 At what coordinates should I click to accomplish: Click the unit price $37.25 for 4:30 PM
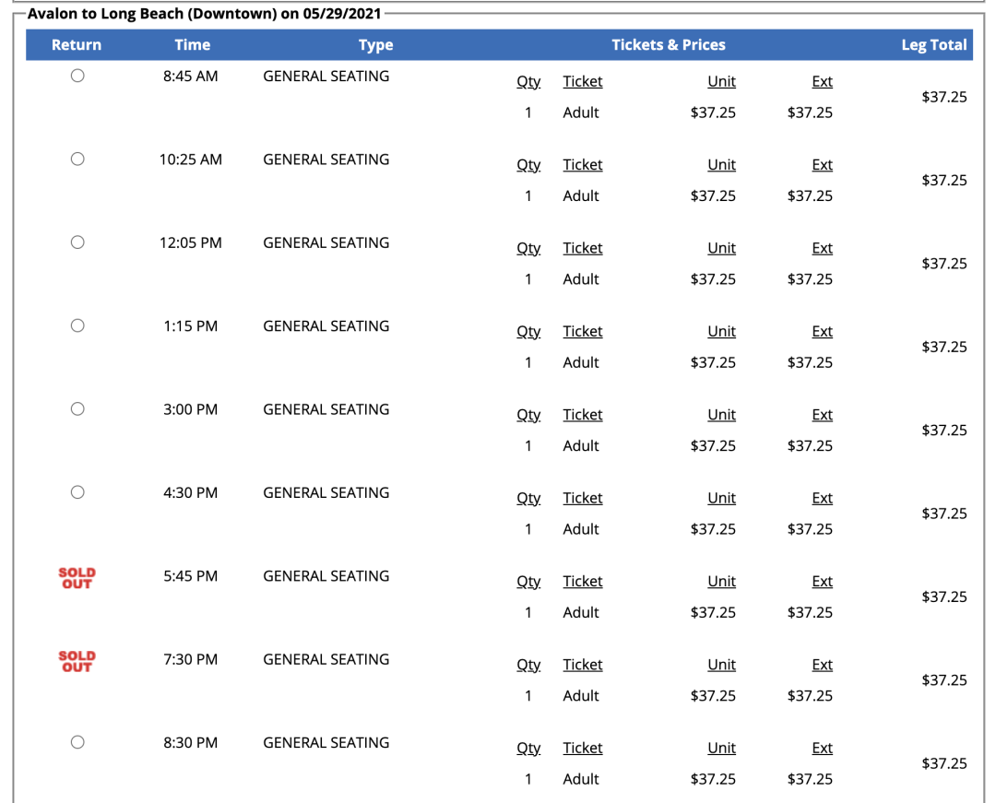713,529
